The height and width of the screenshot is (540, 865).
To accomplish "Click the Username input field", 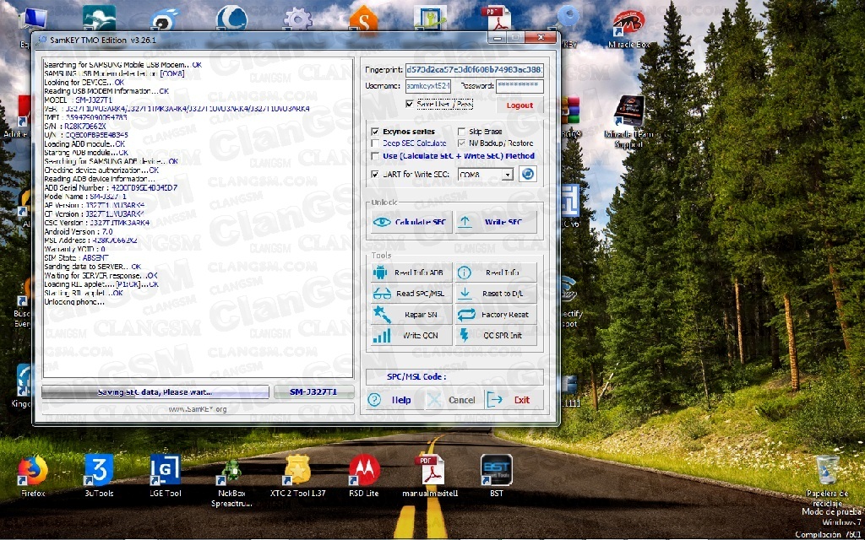I will point(428,87).
